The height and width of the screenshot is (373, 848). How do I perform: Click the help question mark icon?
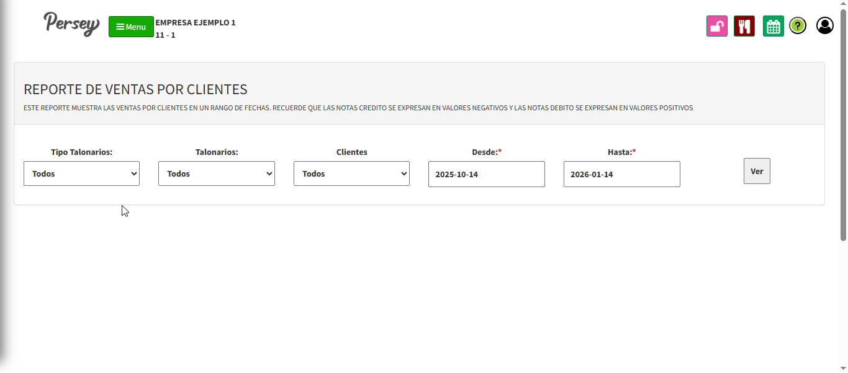point(798,26)
